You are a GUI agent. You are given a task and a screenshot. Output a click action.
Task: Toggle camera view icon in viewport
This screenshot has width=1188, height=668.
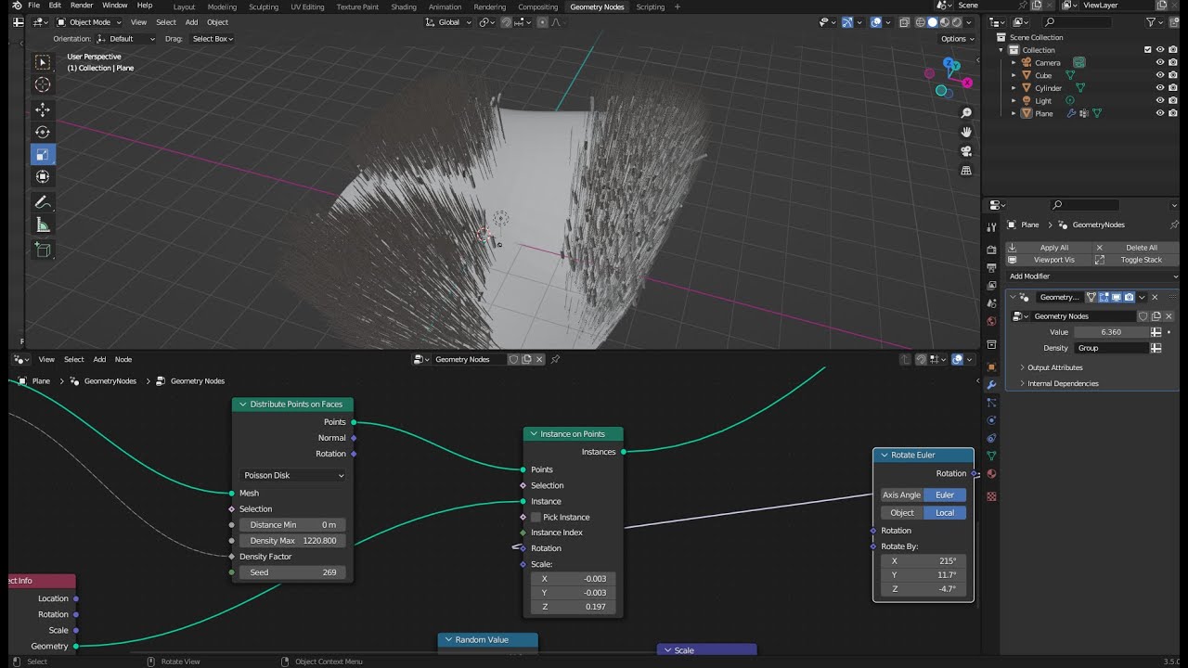point(966,151)
